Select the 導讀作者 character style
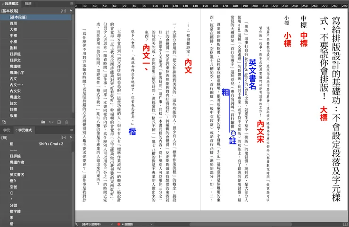This screenshot has height=227, width=349. 36,162
